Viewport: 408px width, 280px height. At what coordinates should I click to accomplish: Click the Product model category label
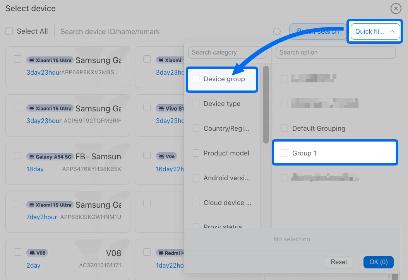pyautogui.click(x=226, y=153)
